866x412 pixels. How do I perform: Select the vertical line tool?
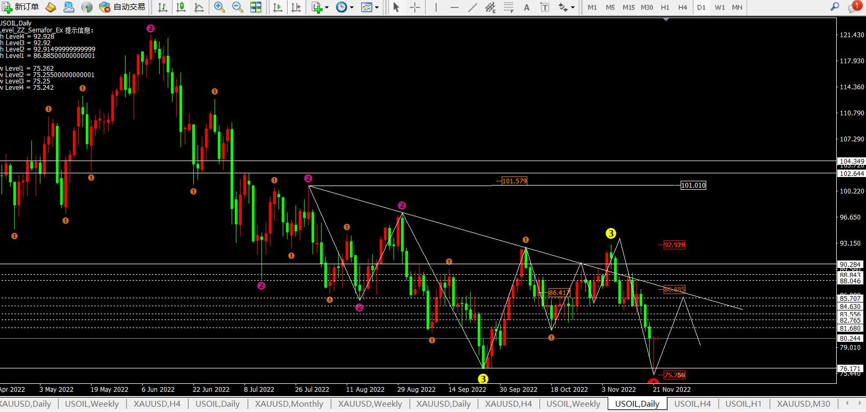436,7
